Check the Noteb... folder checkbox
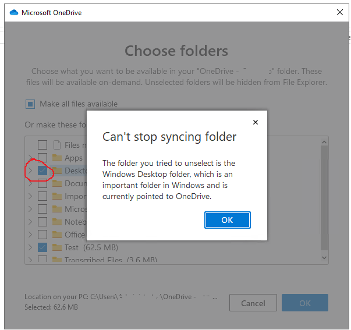 (x=42, y=222)
